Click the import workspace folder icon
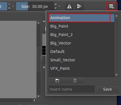Viewport: 121px width, 105px height. [57, 81]
